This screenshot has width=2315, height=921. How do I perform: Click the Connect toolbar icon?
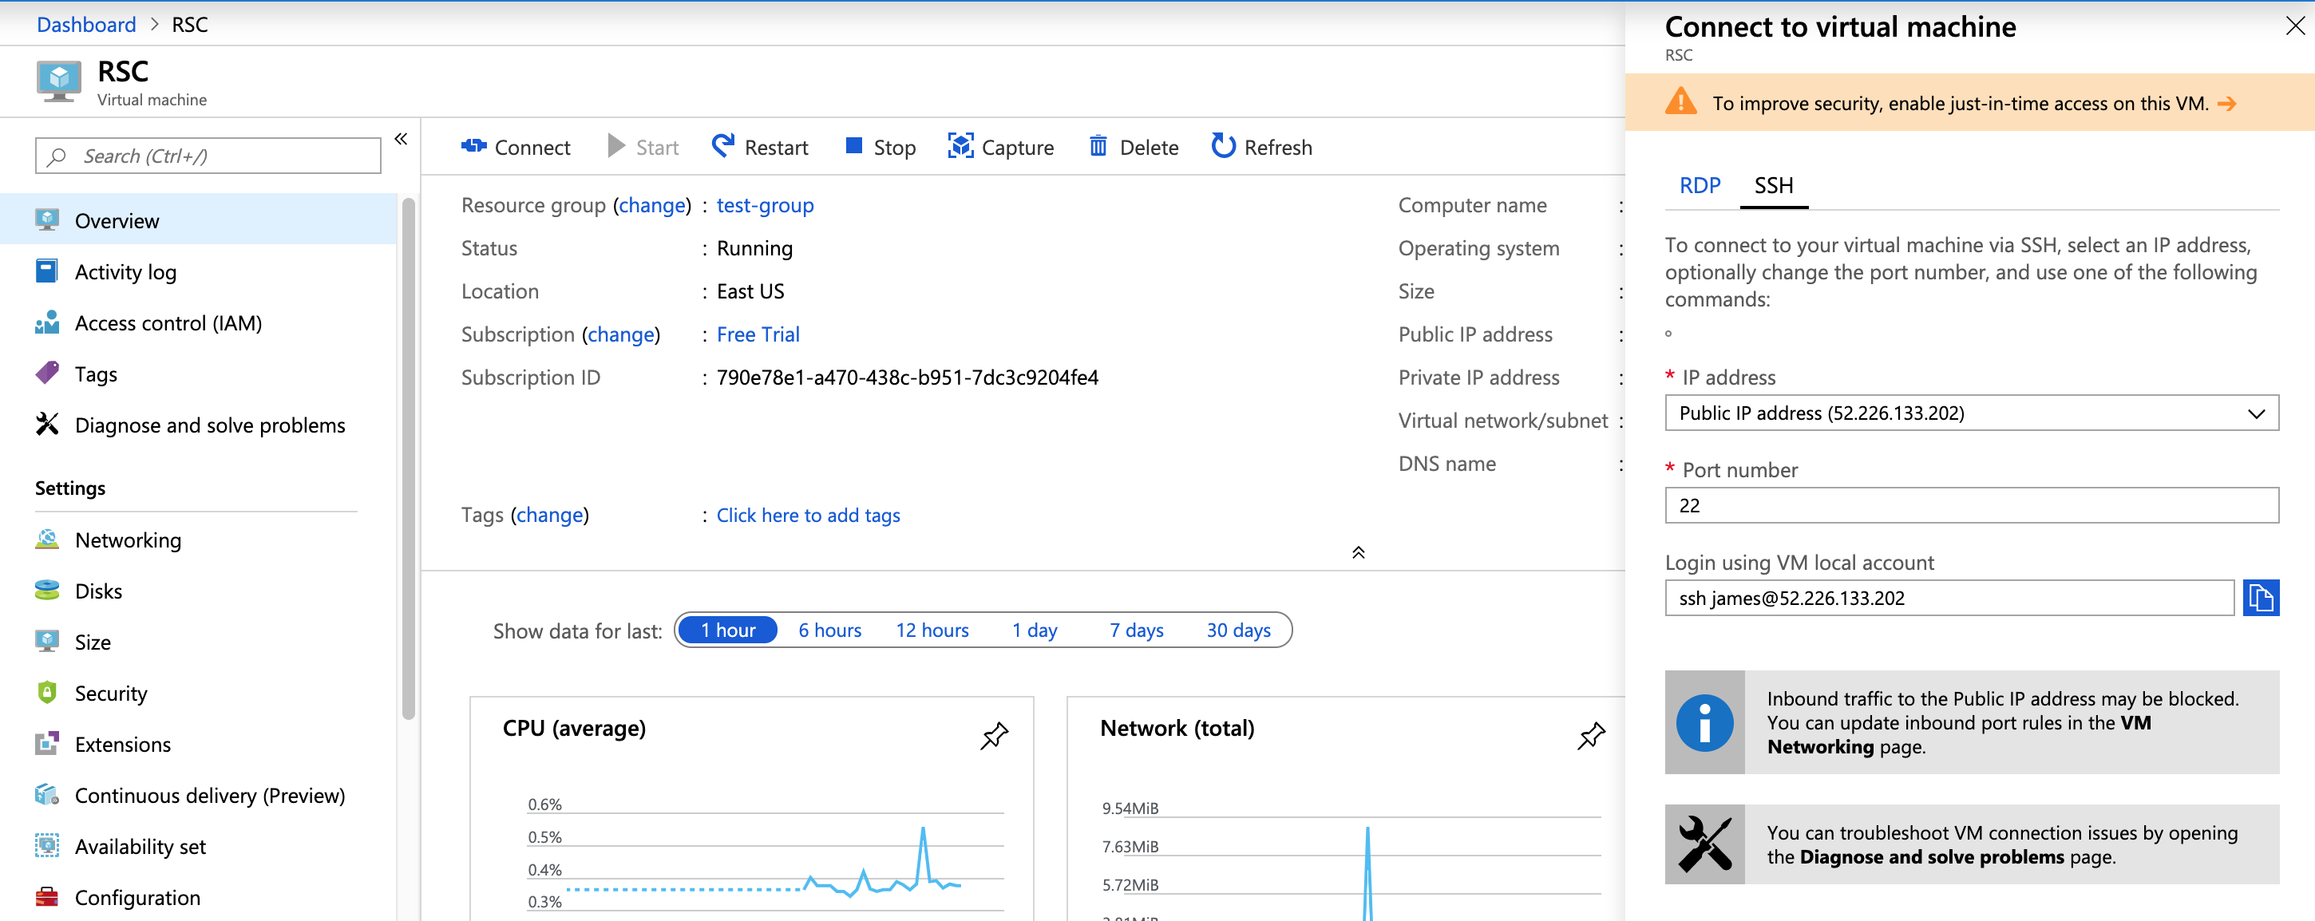tap(473, 147)
